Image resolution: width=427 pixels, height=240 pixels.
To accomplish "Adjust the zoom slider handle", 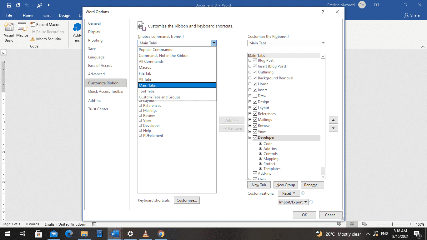I will 393,224.
